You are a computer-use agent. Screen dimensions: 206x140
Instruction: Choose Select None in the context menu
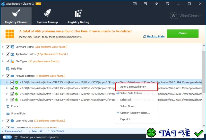(x=136, y=106)
